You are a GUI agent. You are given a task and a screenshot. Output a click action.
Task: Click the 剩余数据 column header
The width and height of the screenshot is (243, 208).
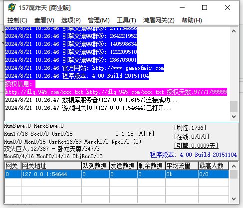151,166
